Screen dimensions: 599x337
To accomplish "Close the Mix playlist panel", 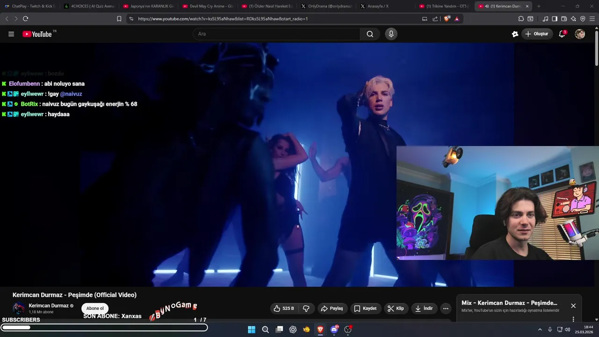I will click(573, 306).
